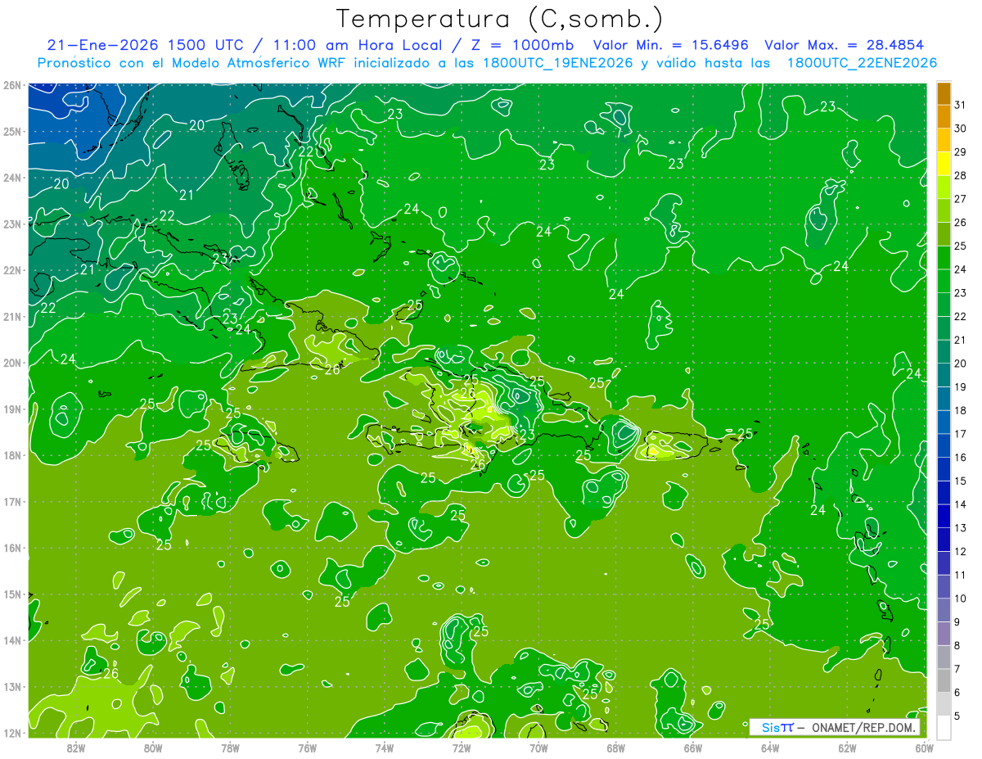982x759 pixels.
Task: Click the '68W' longitude axis label
Action: (615, 747)
